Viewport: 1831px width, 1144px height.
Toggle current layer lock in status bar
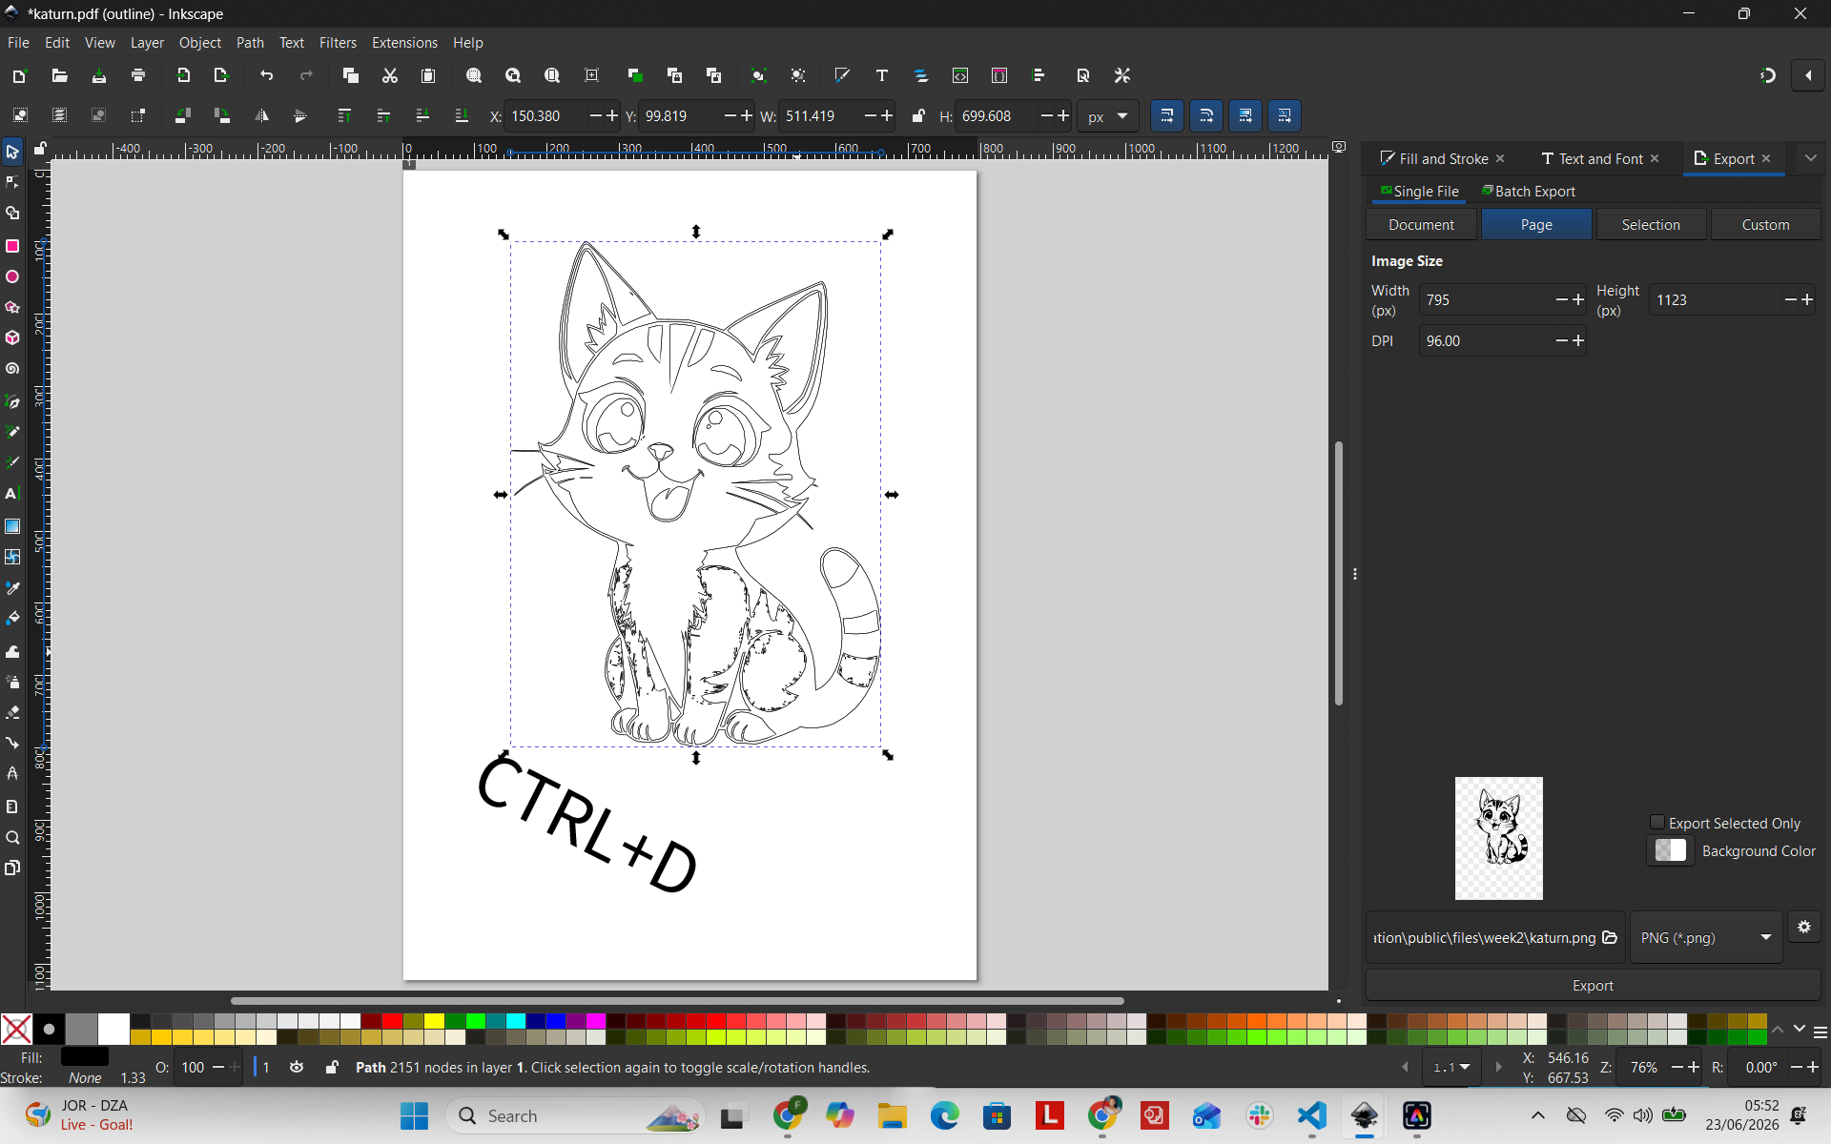[332, 1067]
